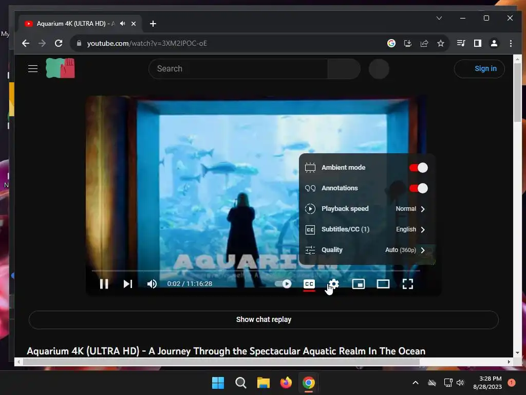This screenshot has height=395, width=526.
Task: Show hidden system tray icons
Action: pyautogui.click(x=415, y=383)
